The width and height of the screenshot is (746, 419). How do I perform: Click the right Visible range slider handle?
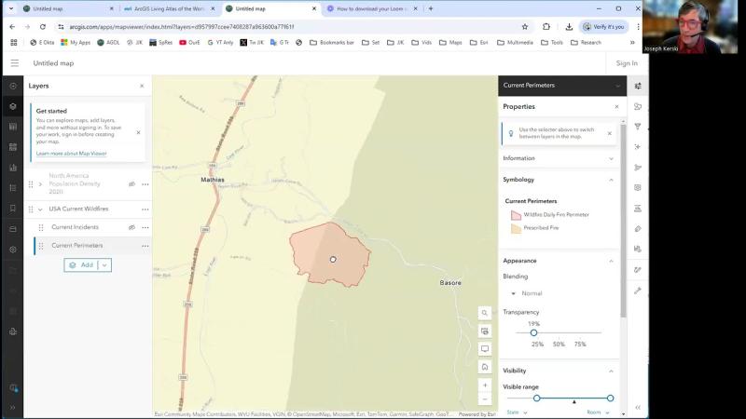610,399
